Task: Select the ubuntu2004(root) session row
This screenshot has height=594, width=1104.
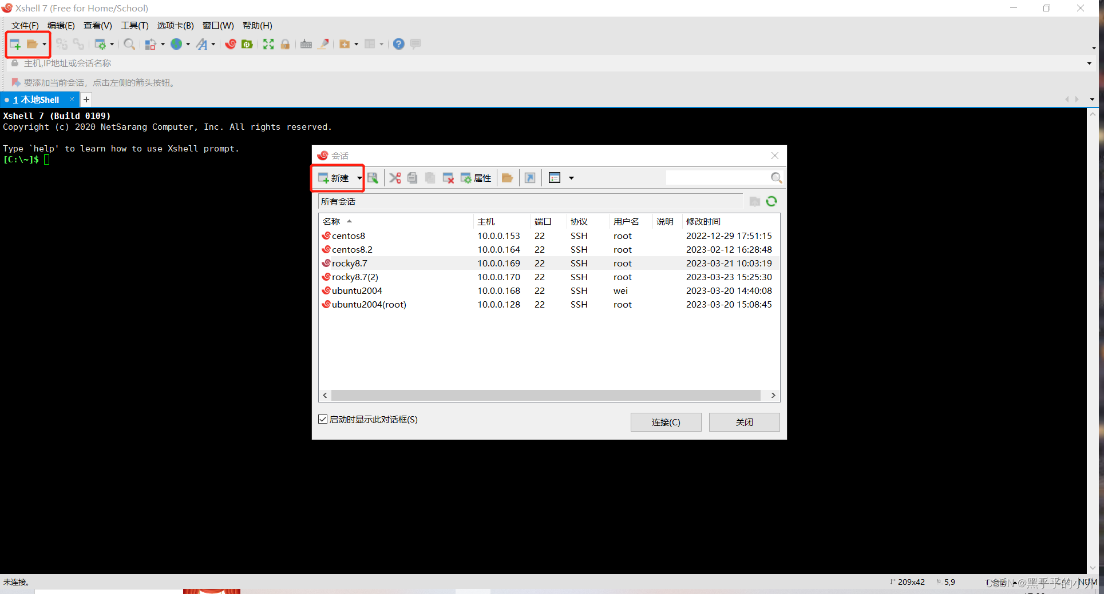Action: (x=549, y=304)
